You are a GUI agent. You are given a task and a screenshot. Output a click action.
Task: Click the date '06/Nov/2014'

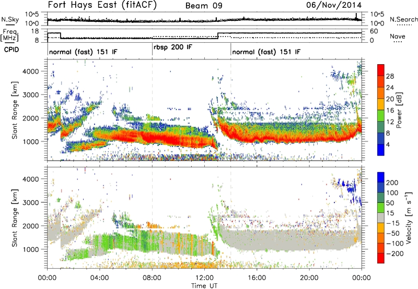click(x=334, y=5)
